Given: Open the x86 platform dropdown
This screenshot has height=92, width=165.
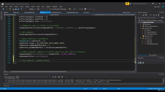Looking at the screenshot, I should 42,9.
